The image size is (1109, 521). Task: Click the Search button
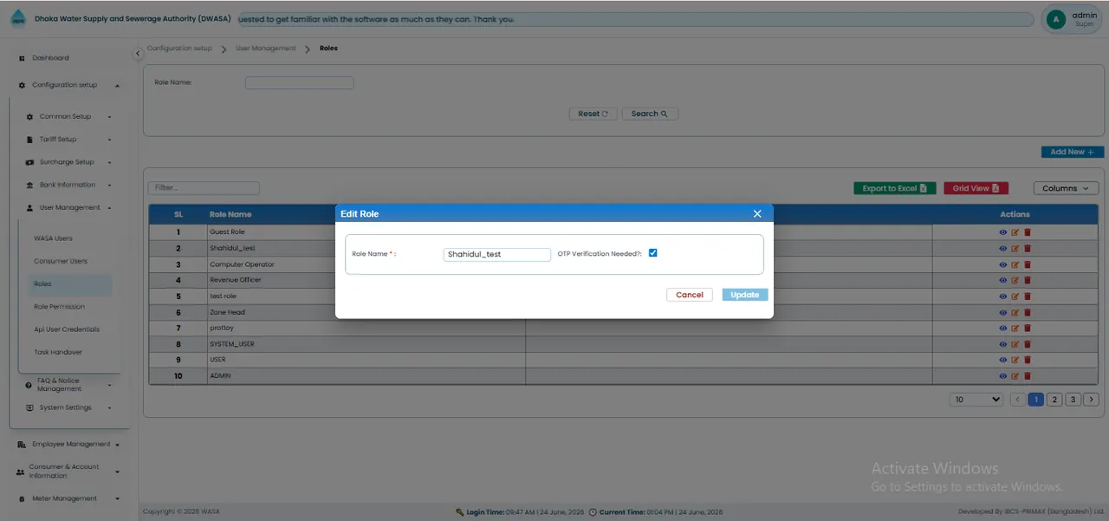650,114
